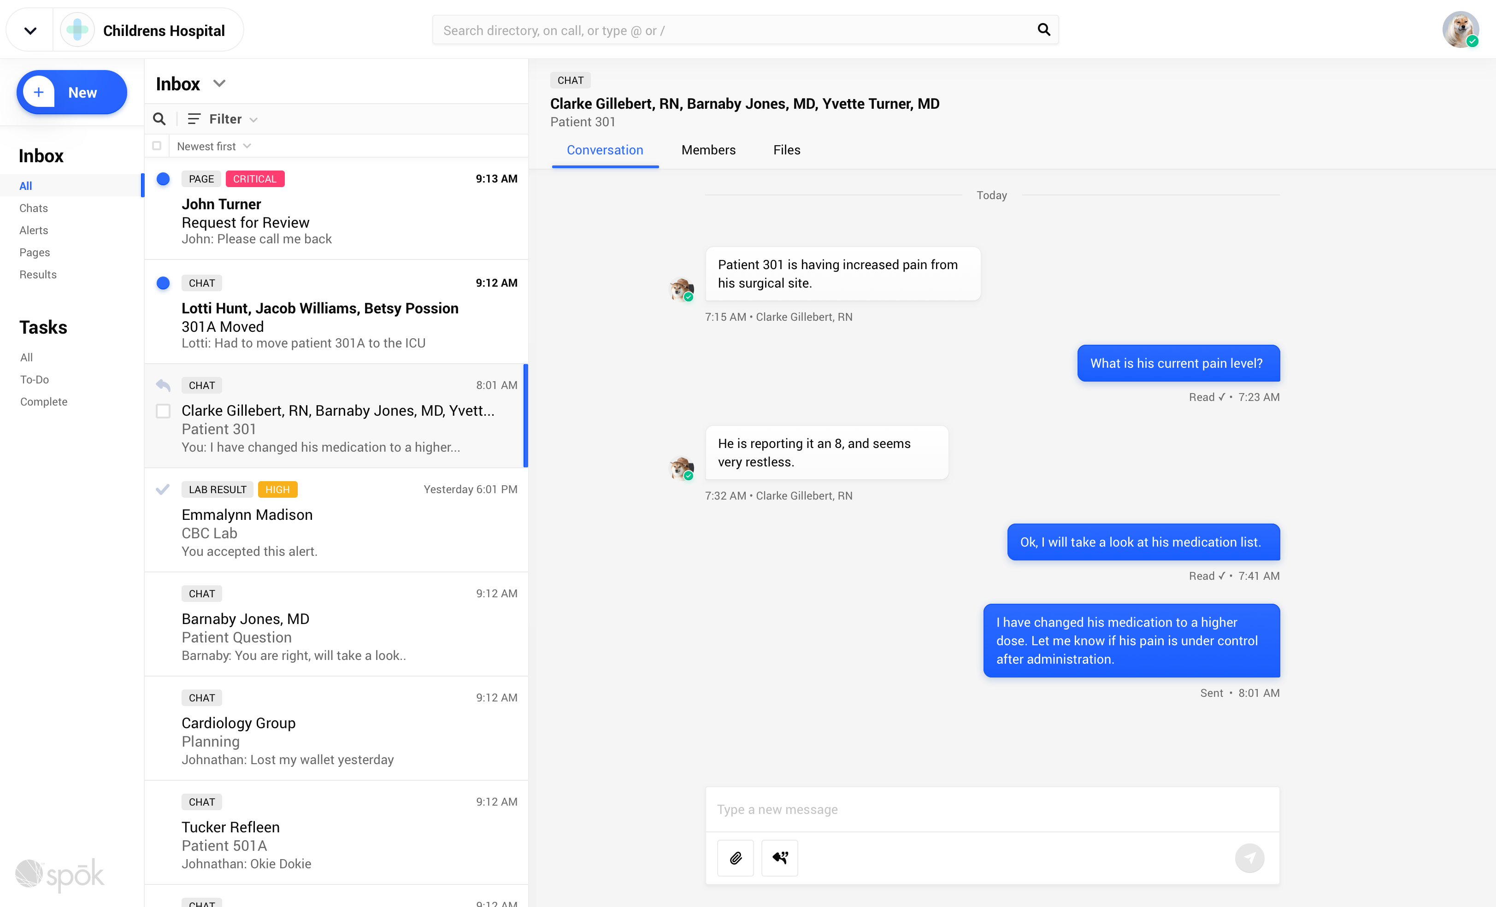Click the reply arrow icon on Patient 301 chat
This screenshot has height=907, width=1496.
[x=163, y=385]
